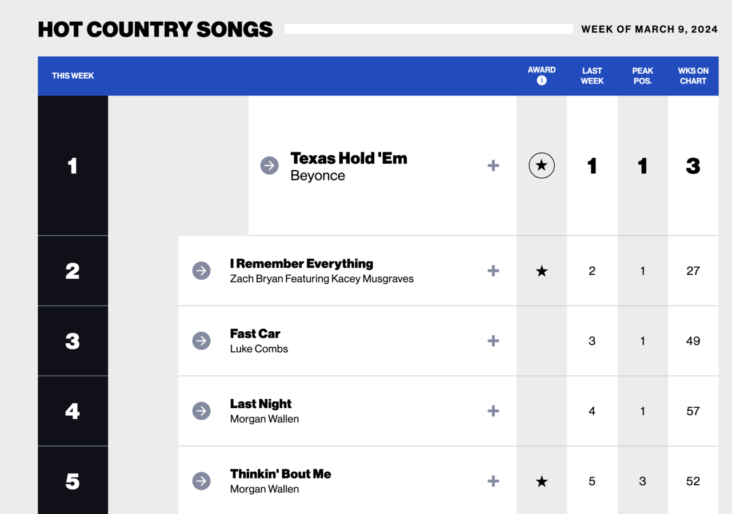Click the arrow icon beside Texas Hold 'Em

coord(269,166)
